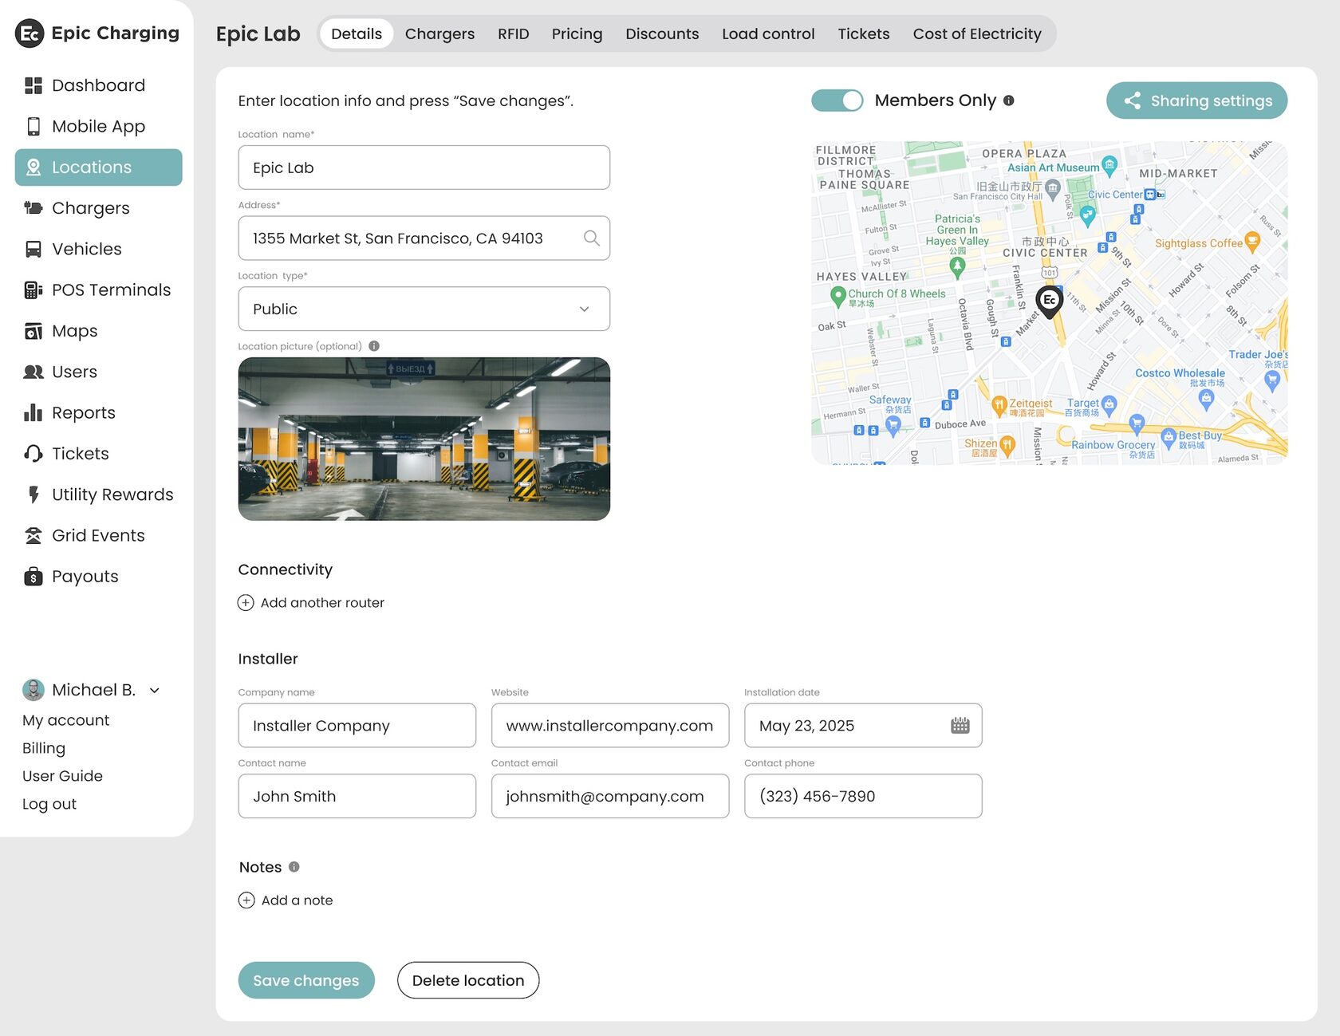This screenshot has width=1340, height=1036.
Task: Click the parking garage location picture
Action: click(424, 439)
